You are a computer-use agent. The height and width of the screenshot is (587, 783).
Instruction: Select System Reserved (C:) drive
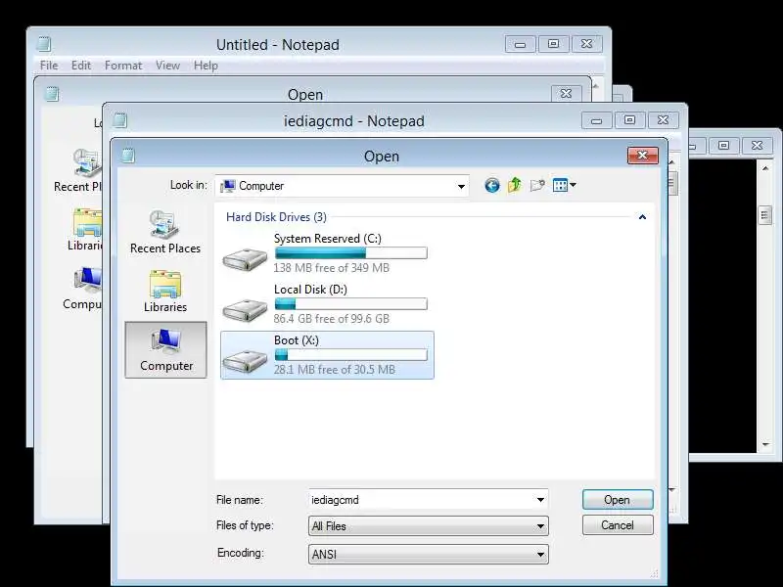pyautogui.click(x=327, y=253)
